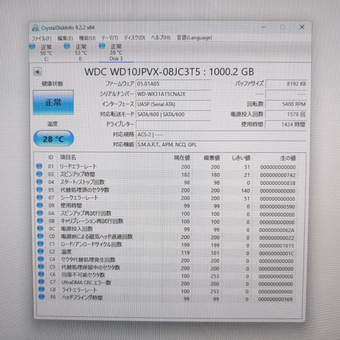Open the ファイル(F) menu
The image size is (340, 340).
(x=41, y=38)
